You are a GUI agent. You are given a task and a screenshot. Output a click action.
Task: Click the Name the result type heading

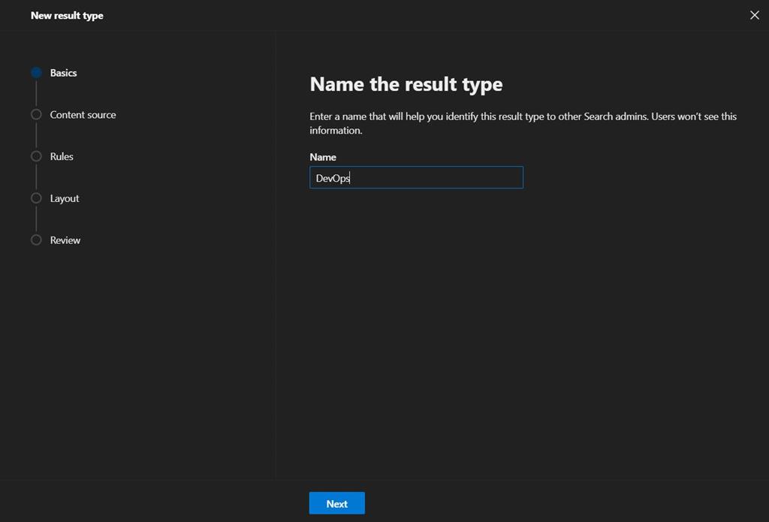point(406,84)
